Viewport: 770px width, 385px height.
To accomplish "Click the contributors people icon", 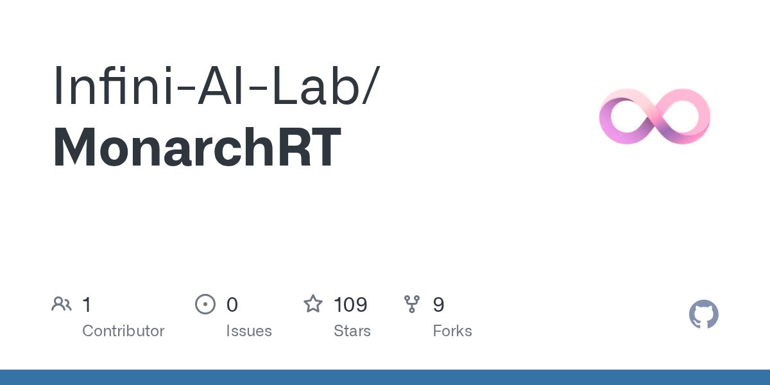I will pyautogui.click(x=62, y=304).
